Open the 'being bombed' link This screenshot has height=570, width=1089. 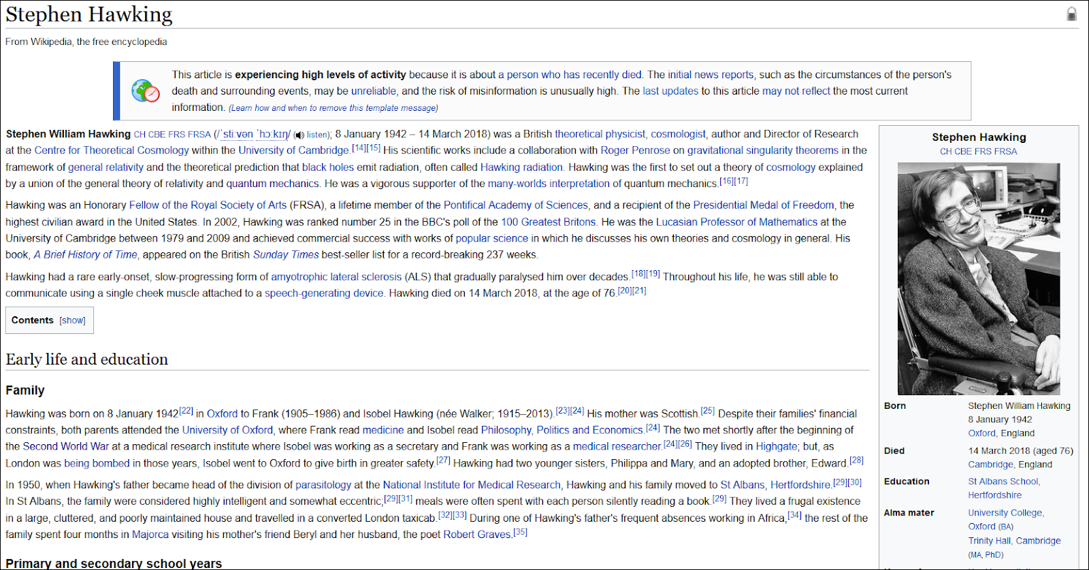point(97,464)
